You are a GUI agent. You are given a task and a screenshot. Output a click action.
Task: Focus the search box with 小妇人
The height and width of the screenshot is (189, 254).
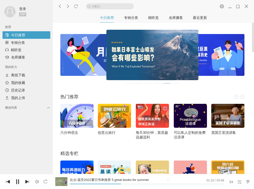pyautogui.click(x=110, y=6)
